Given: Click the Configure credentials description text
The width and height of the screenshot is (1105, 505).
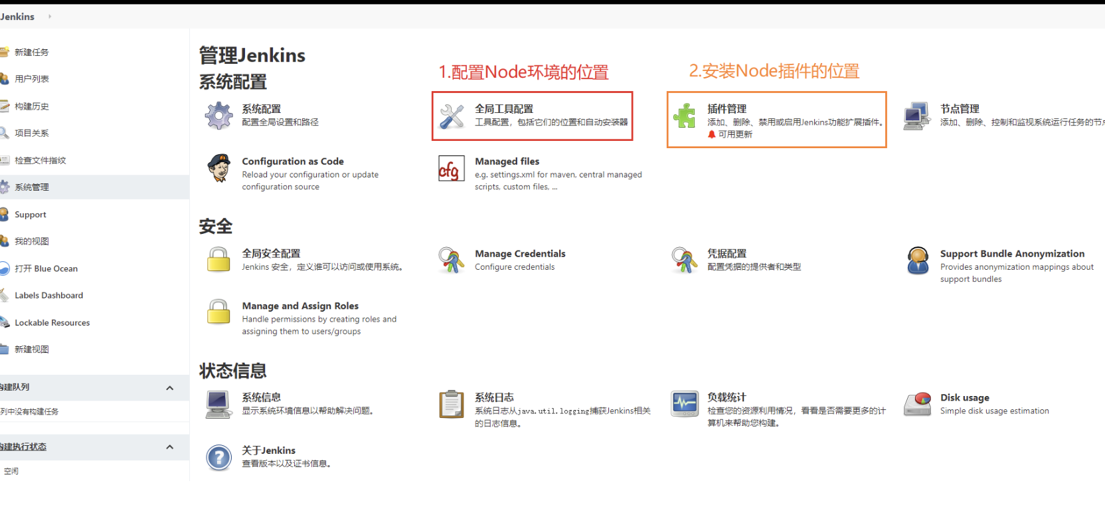Looking at the screenshot, I should click(515, 267).
